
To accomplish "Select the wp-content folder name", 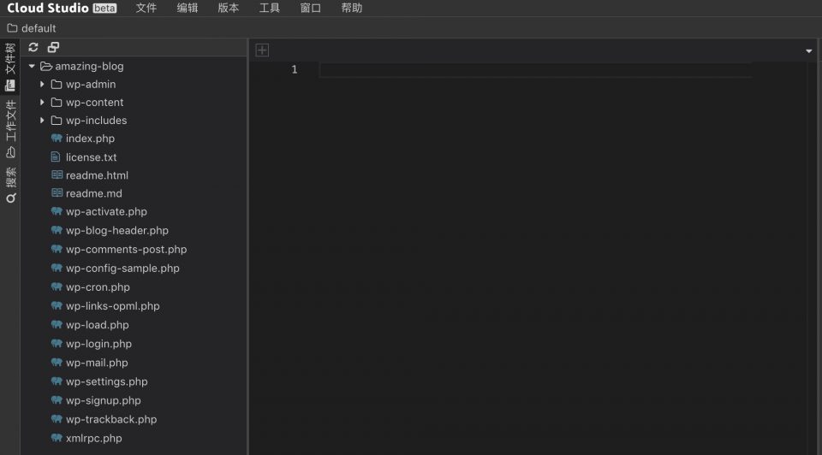I will tap(94, 102).
